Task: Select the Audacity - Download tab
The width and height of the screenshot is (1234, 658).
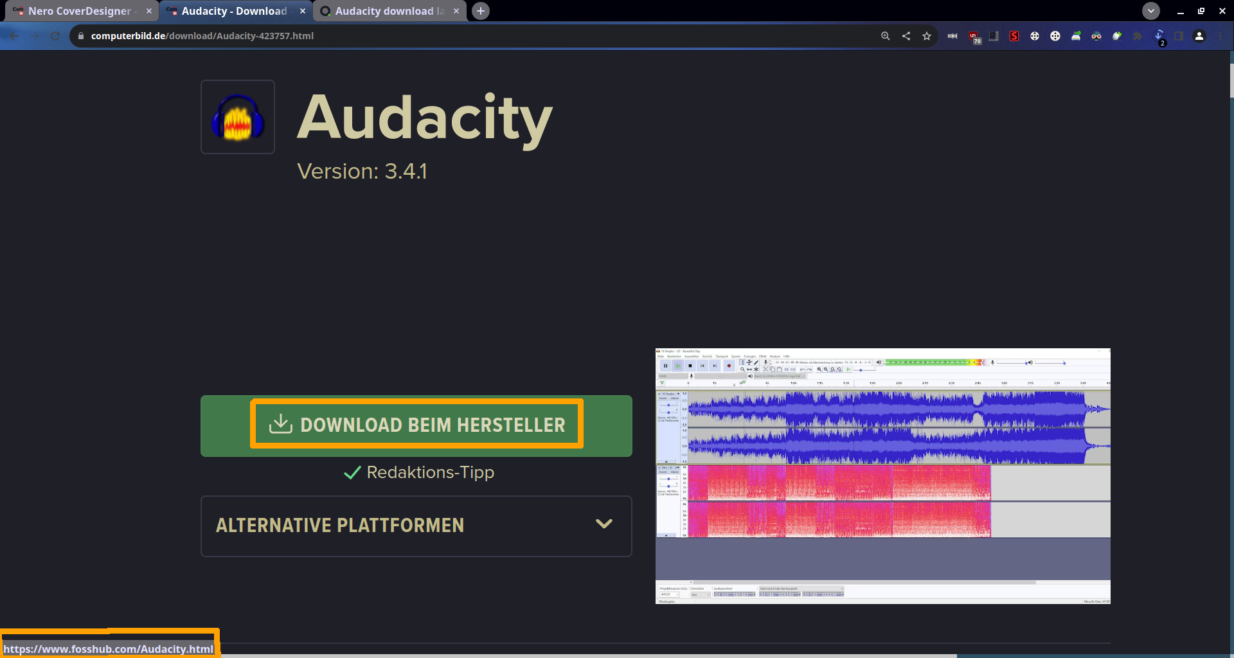Action: pyautogui.click(x=235, y=11)
